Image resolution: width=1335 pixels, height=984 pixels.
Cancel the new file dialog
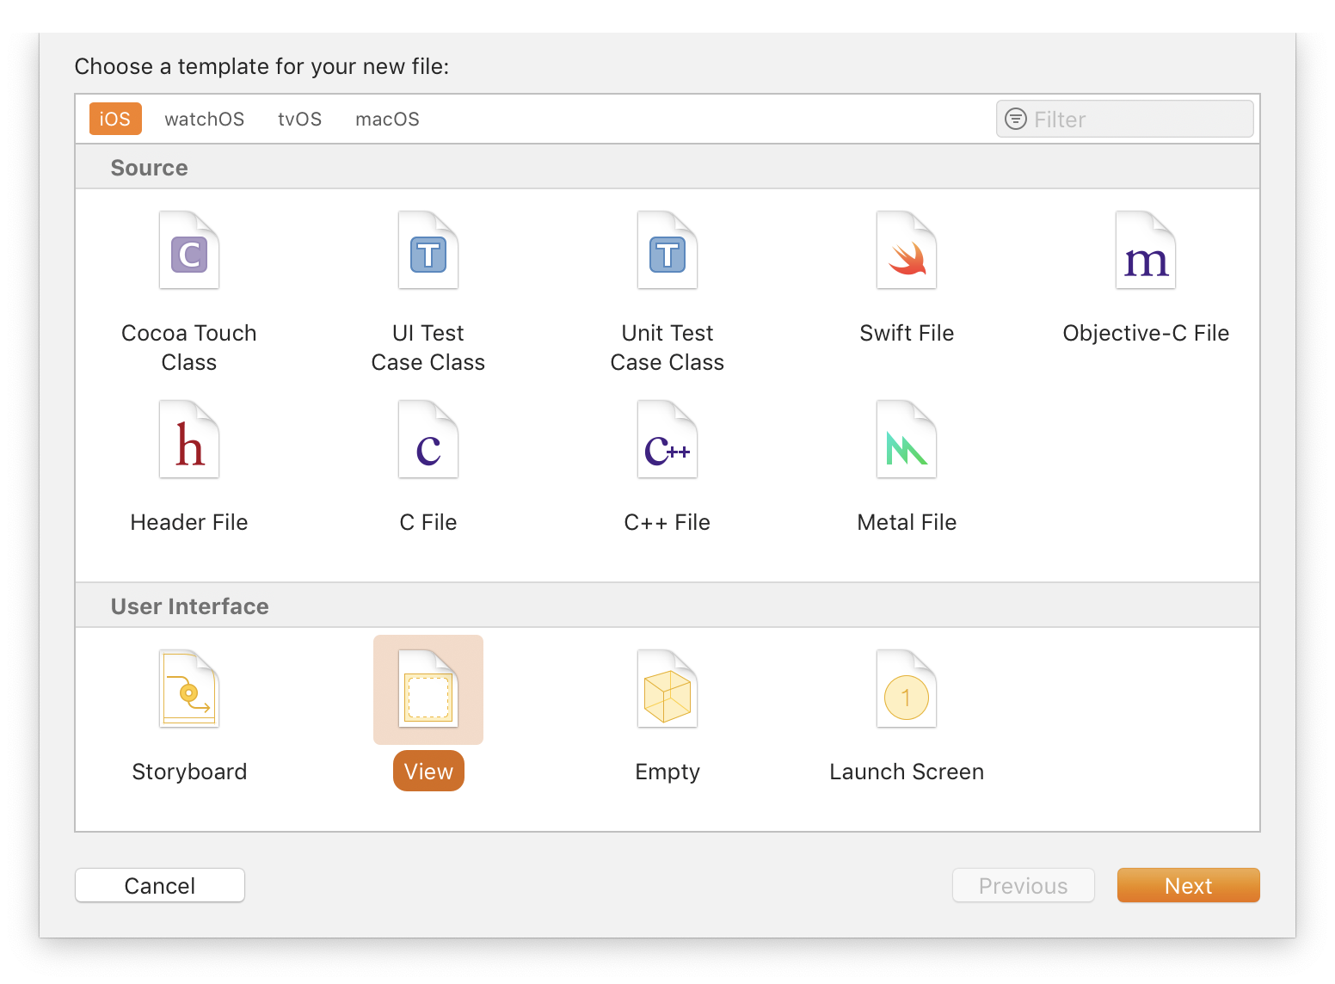(160, 886)
